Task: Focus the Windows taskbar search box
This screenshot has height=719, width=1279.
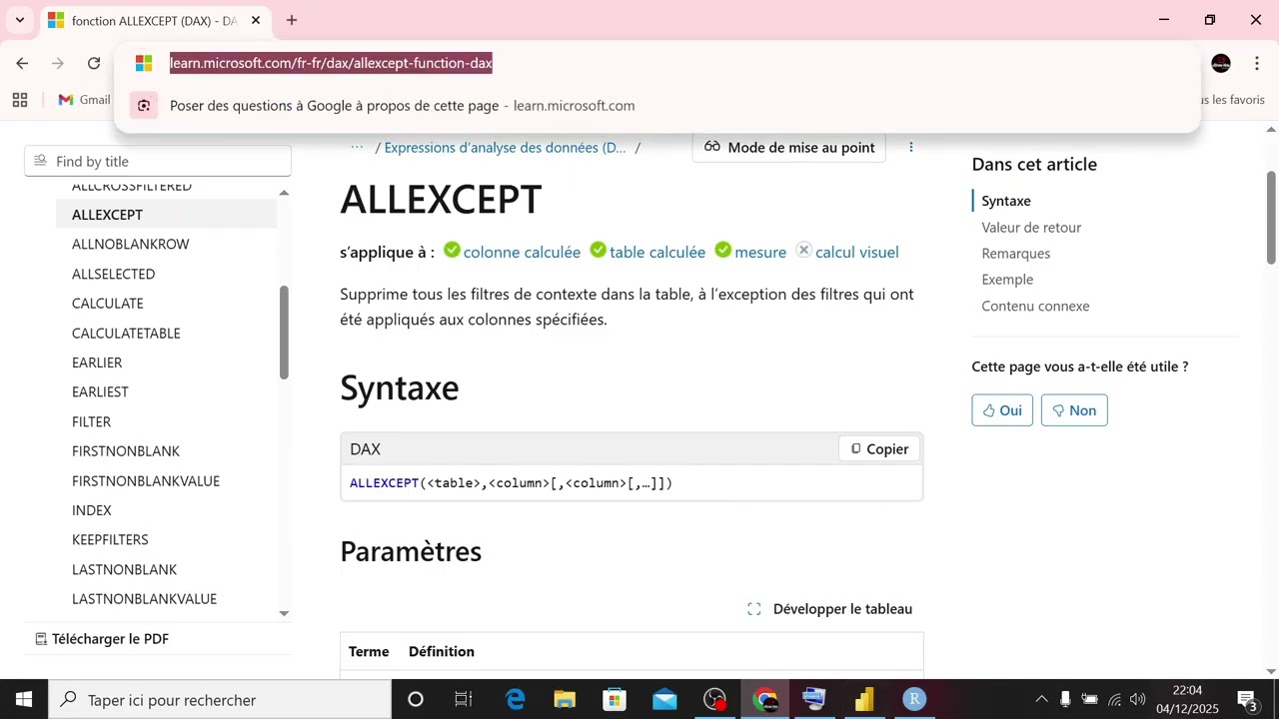Action: 220,699
